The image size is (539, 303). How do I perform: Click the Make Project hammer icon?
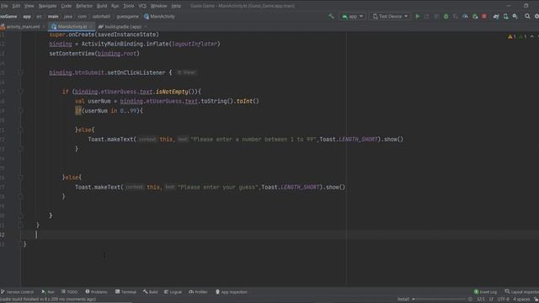coord(331,16)
